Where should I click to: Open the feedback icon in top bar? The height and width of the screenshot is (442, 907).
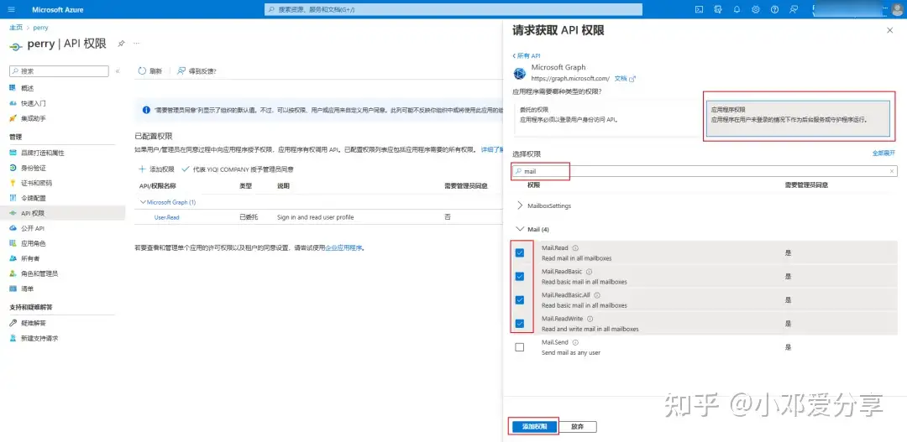(794, 9)
